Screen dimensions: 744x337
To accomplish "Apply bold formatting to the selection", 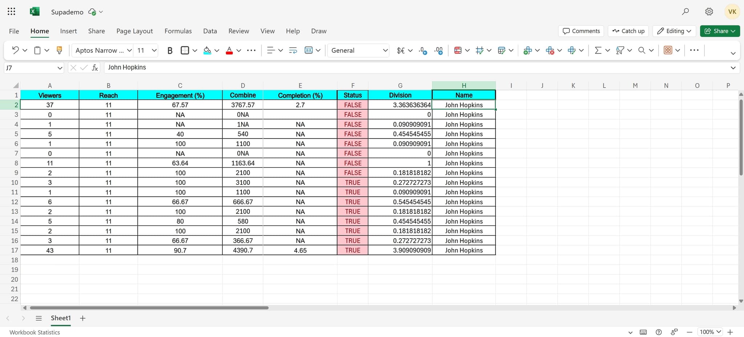I will pos(170,50).
